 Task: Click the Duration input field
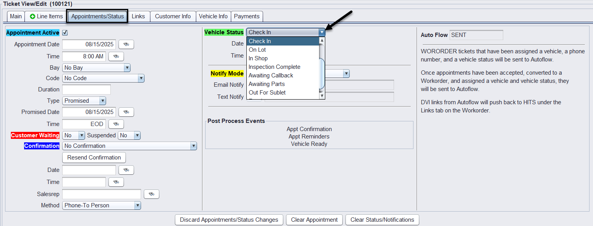86,89
